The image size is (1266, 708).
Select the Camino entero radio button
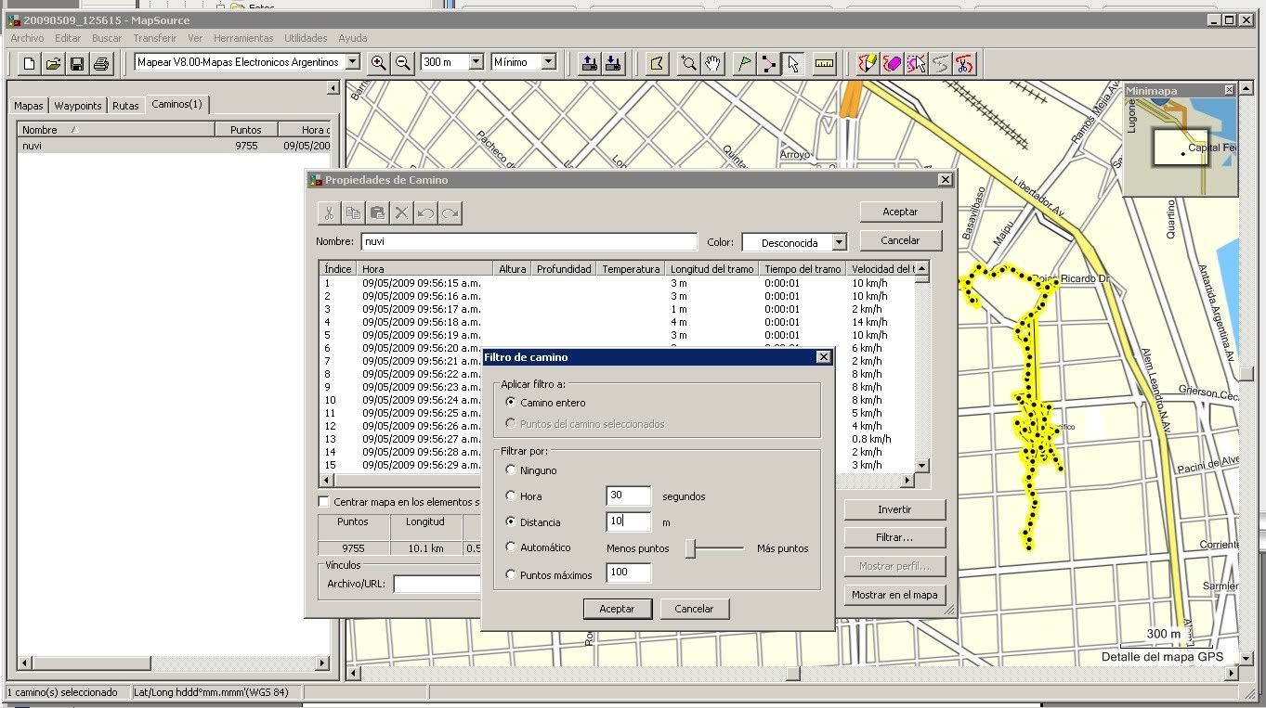510,403
